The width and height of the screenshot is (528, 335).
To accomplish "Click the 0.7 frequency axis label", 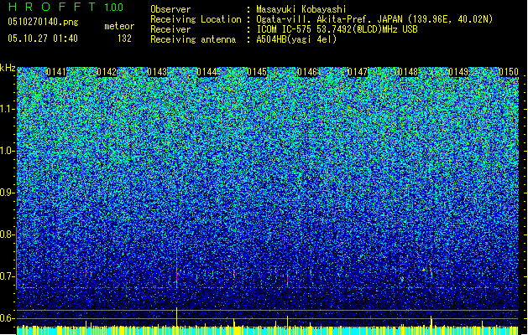I will click(x=8, y=276).
